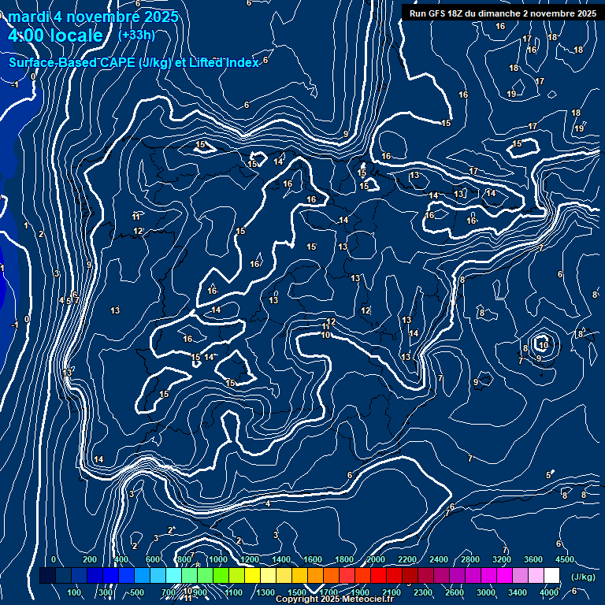
Task: Click the '1000' legend value
Action: (218, 559)
